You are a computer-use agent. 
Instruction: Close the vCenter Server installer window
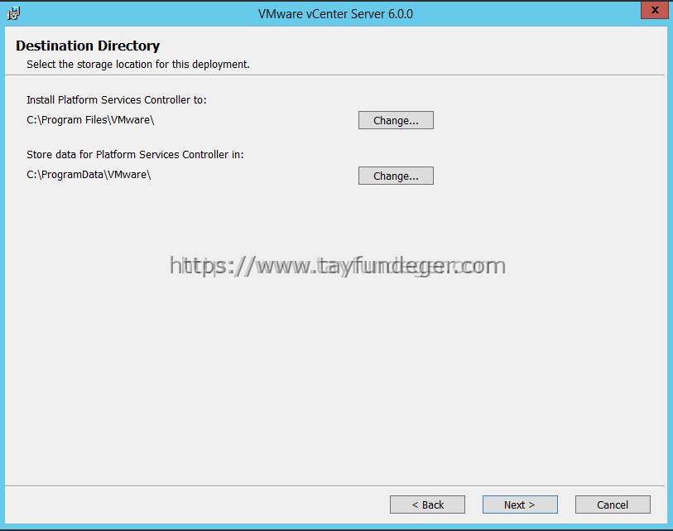click(x=655, y=10)
